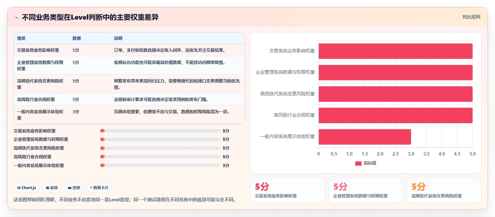Click chart bar for 高风险行业合规权重
Screen dimensions: 495x217
395,115
